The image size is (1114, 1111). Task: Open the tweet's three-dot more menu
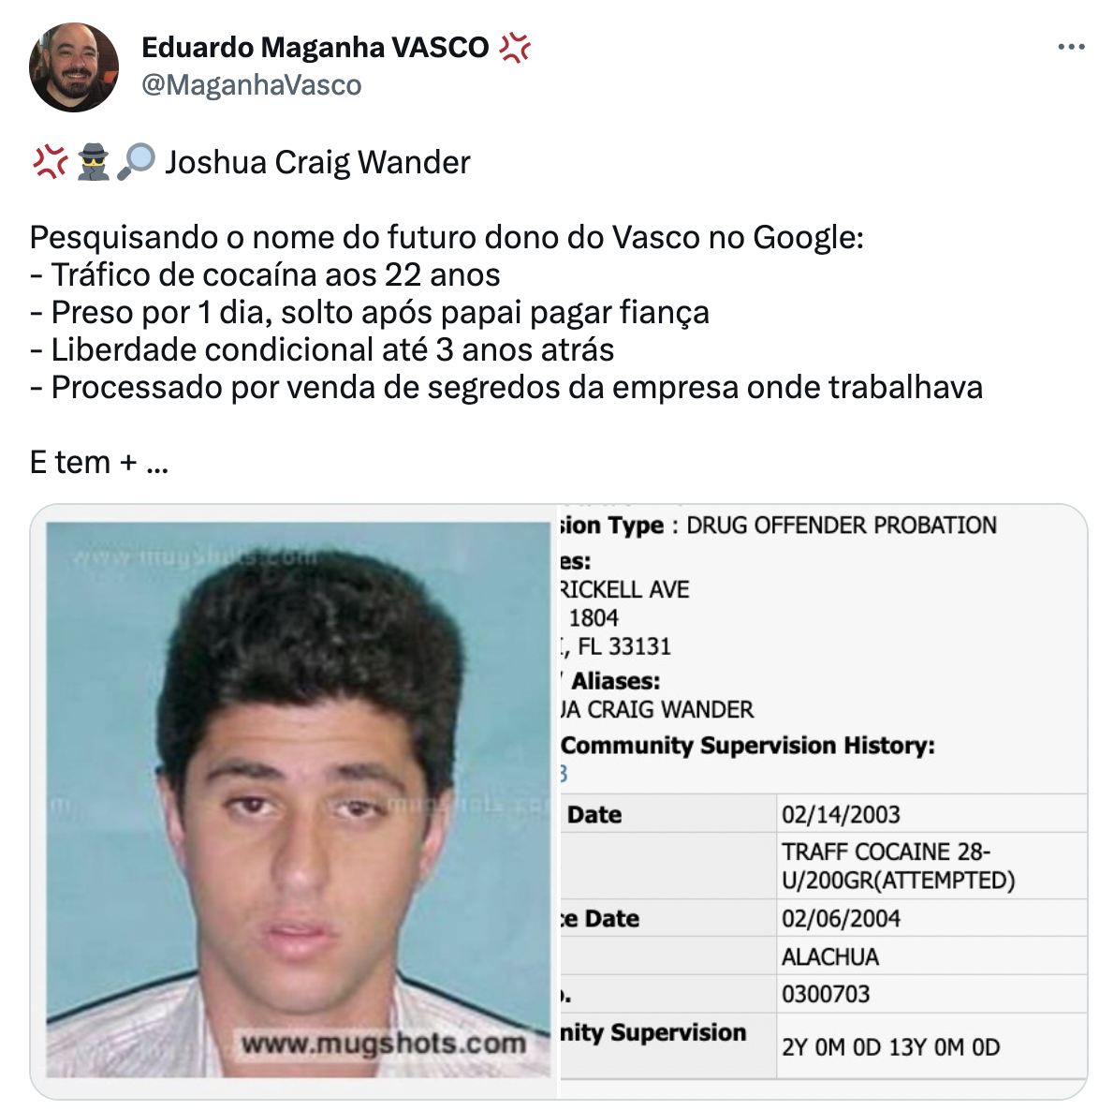1071,47
